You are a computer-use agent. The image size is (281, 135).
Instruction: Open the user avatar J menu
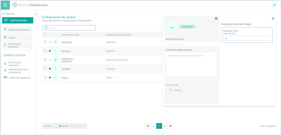pos(274,5)
